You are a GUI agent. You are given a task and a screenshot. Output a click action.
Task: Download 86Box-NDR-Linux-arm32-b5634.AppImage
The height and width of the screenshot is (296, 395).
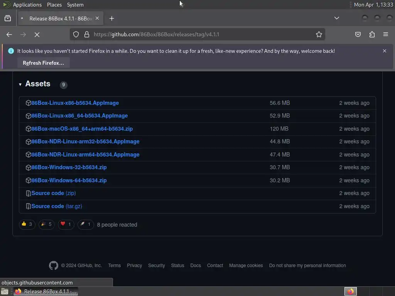[85, 141]
